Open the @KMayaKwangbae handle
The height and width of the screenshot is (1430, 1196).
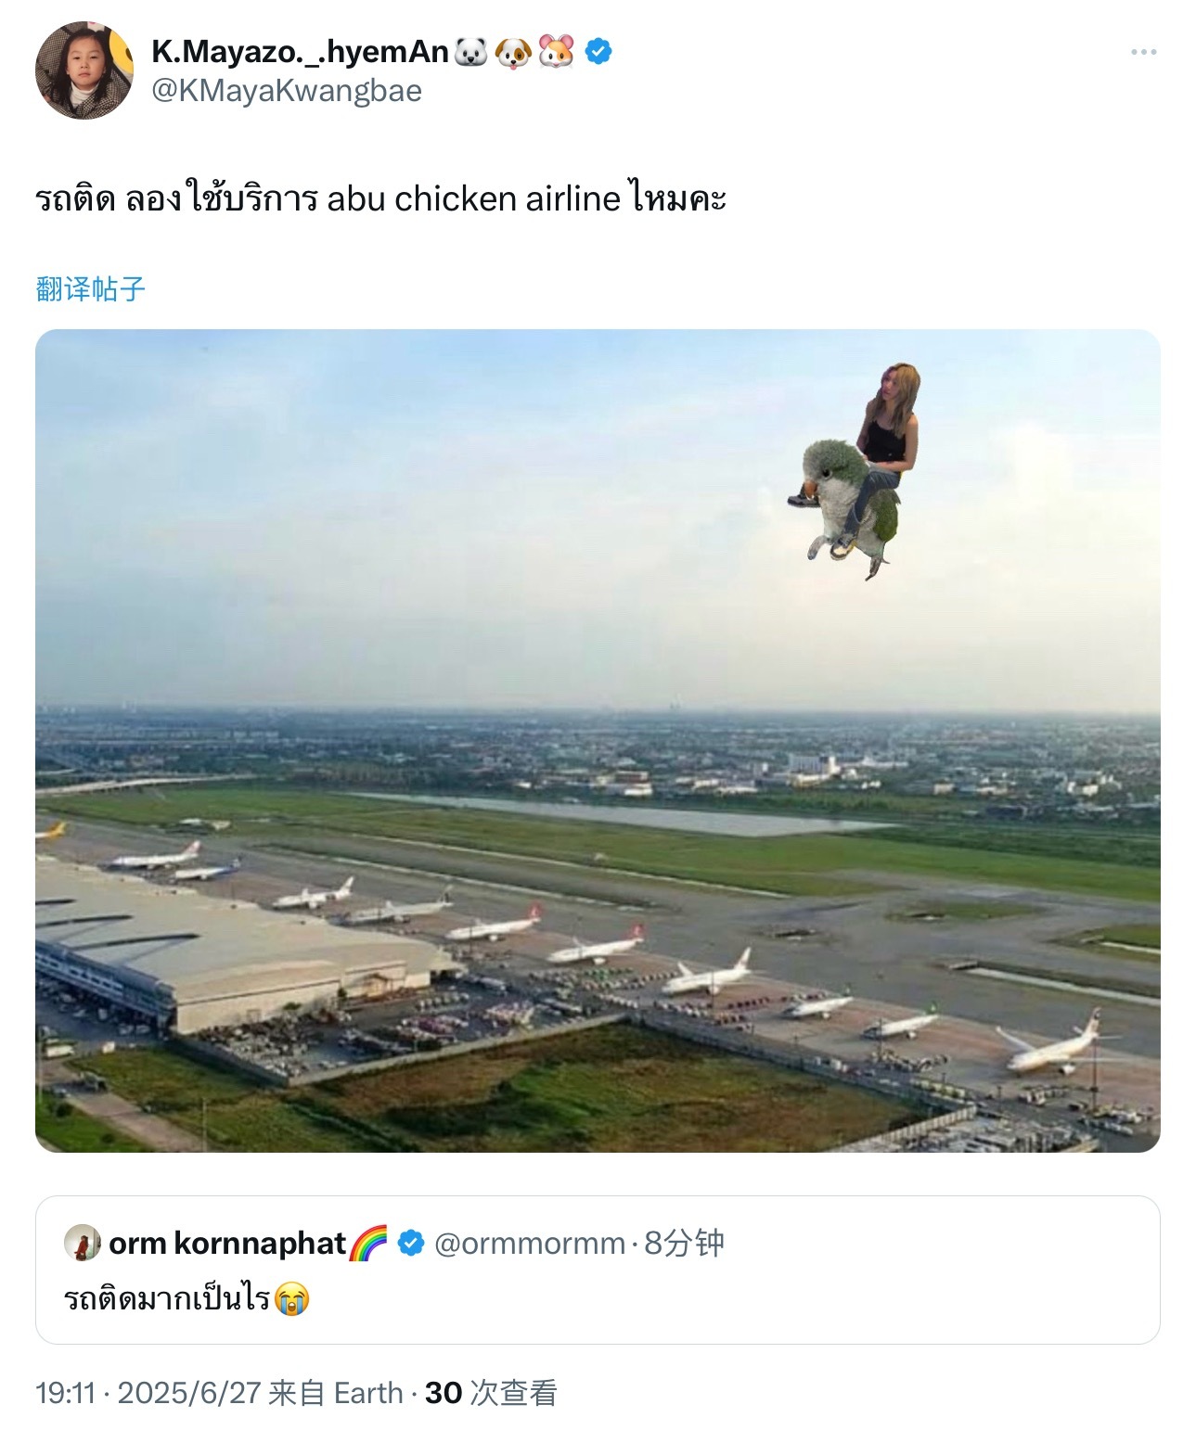(x=287, y=91)
